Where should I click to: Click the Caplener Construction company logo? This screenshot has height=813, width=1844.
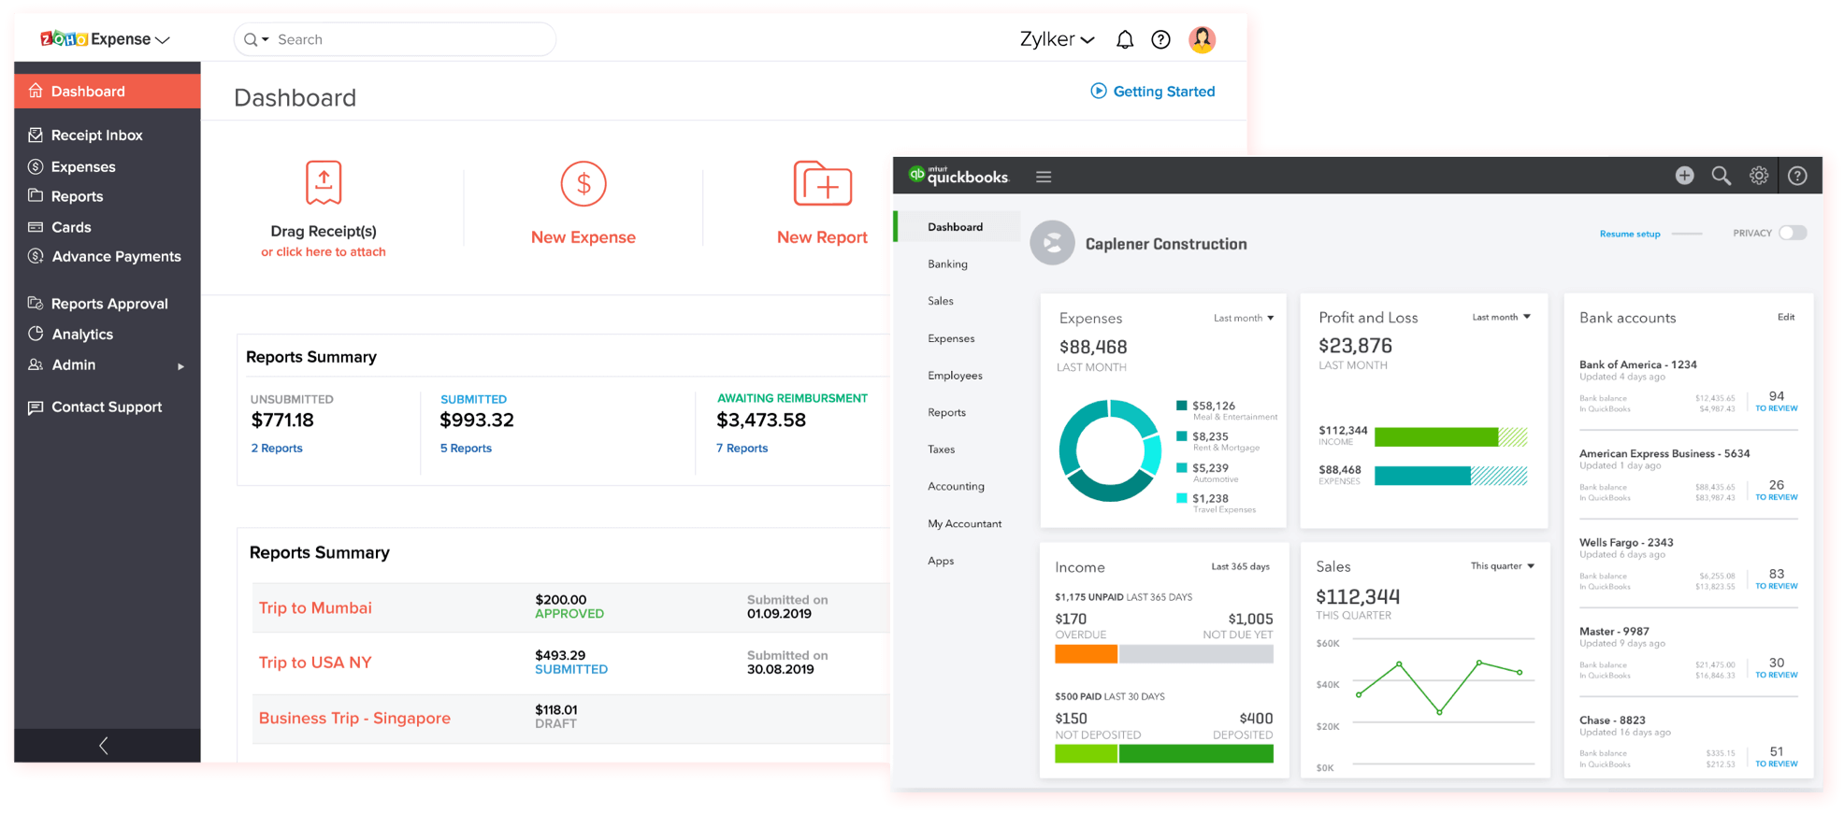[1052, 243]
